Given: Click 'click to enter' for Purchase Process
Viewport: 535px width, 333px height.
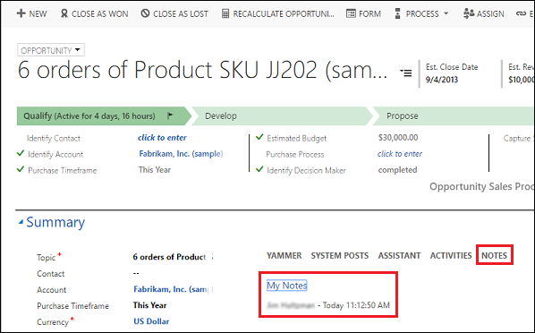Looking at the screenshot, I should tap(400, 154).
